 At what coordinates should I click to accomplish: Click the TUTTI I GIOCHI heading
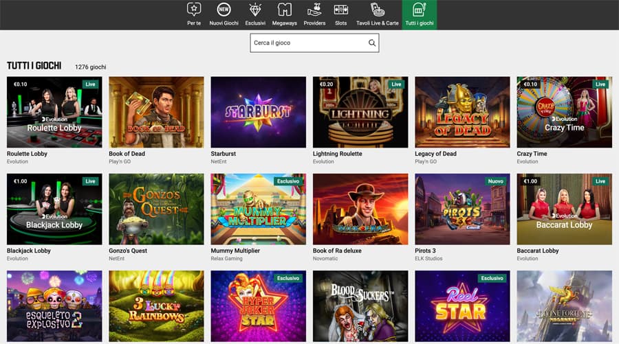click(x=34, y=66)
